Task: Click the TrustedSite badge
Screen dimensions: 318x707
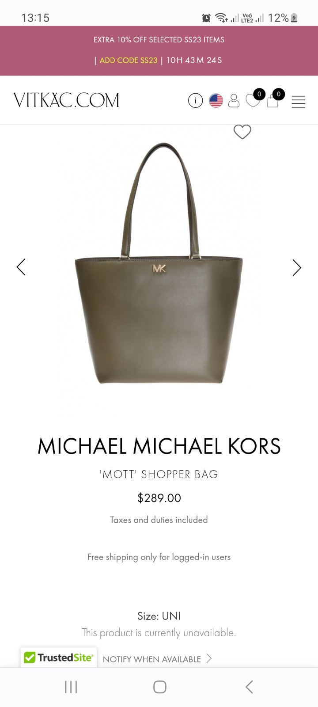Action: 58,658
